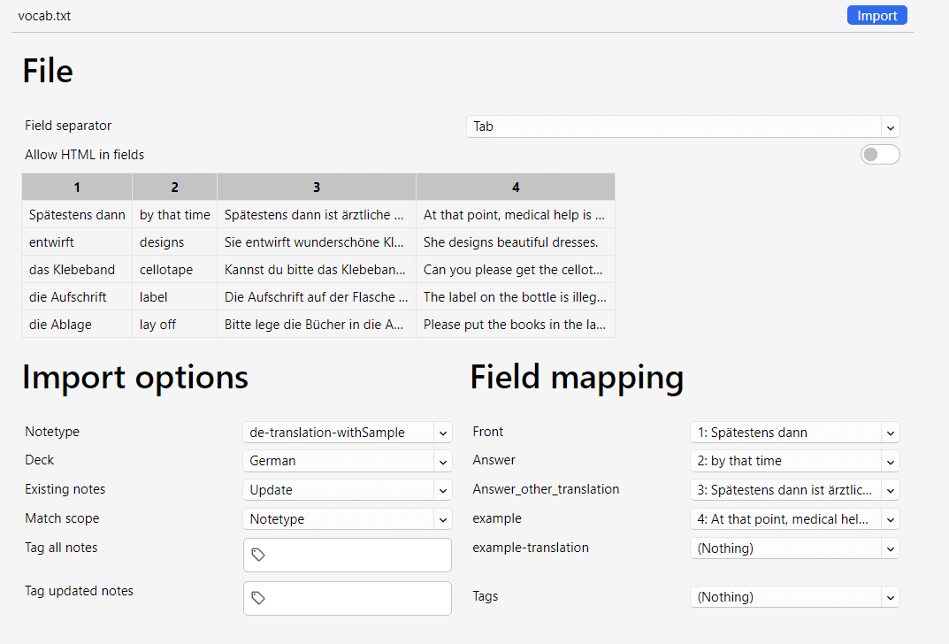Screen dimensions: 949x644
Task: Open the Existing notes dropdown
Action: point(348,490)
